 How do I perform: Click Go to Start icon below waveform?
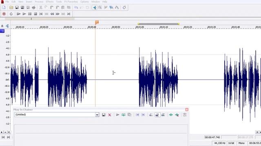click(x=3, y=137)
